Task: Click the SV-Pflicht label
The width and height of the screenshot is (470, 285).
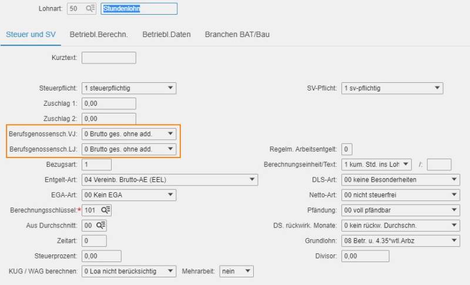Action: [322, 88]
